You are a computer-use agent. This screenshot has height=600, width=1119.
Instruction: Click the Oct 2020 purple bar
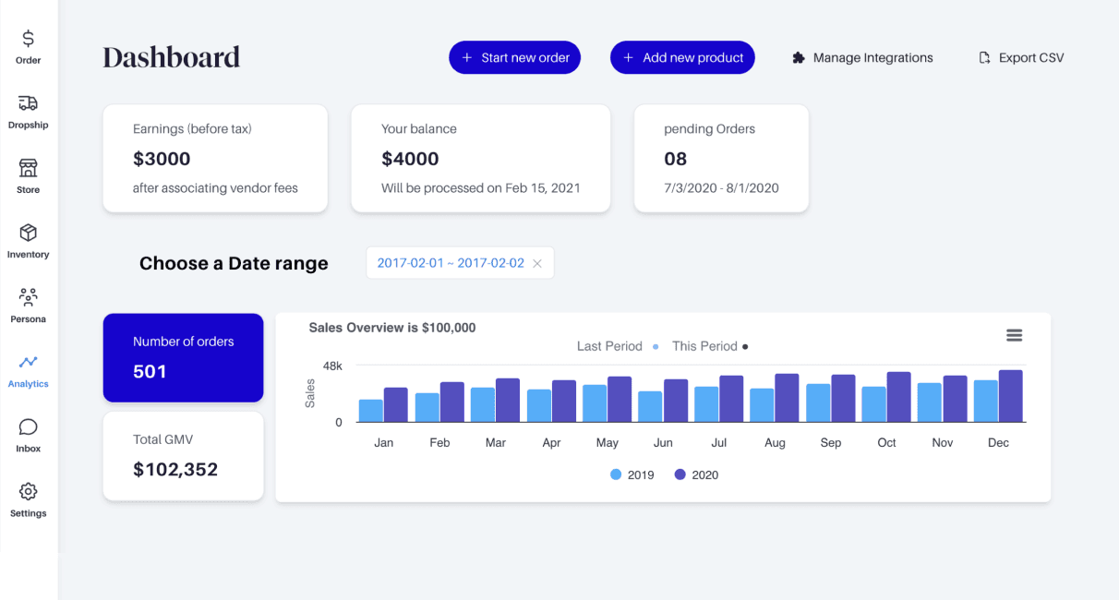click(x=898, y=397)
